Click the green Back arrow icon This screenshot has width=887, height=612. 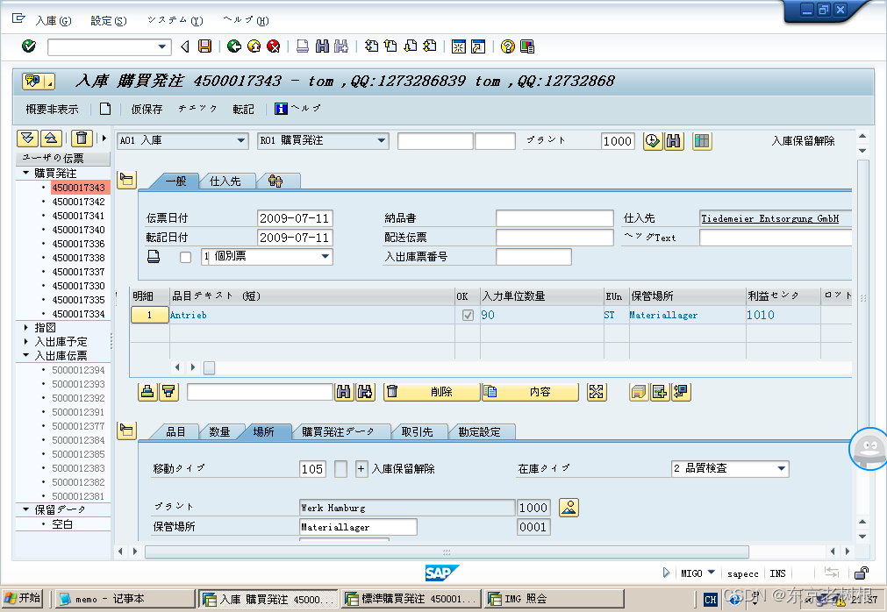(234, 46)
